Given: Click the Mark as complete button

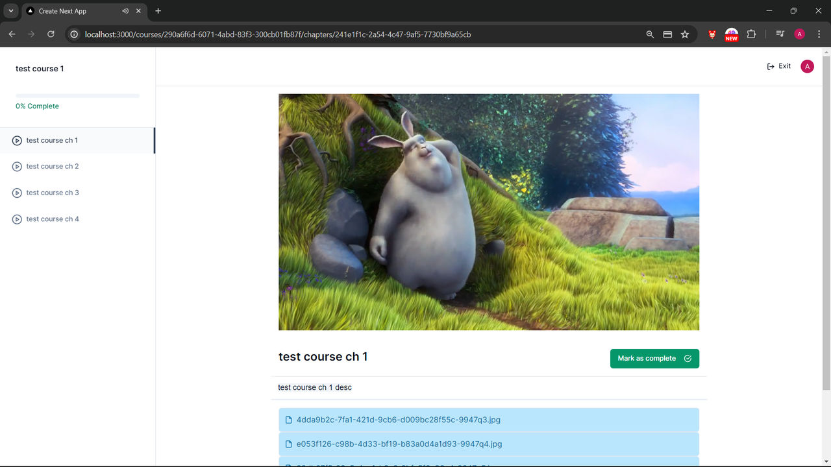Looking at the screenshot, I should click(x=654, y=358).
